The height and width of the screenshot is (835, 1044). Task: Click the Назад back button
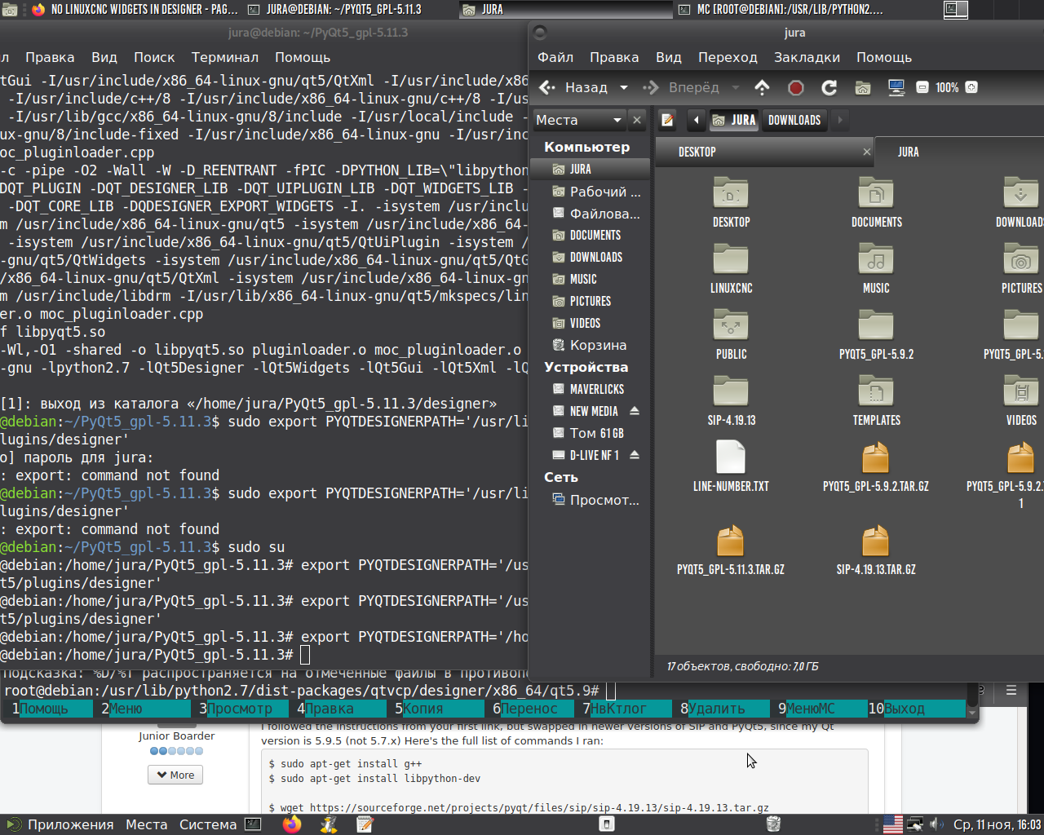coord(574,87)
